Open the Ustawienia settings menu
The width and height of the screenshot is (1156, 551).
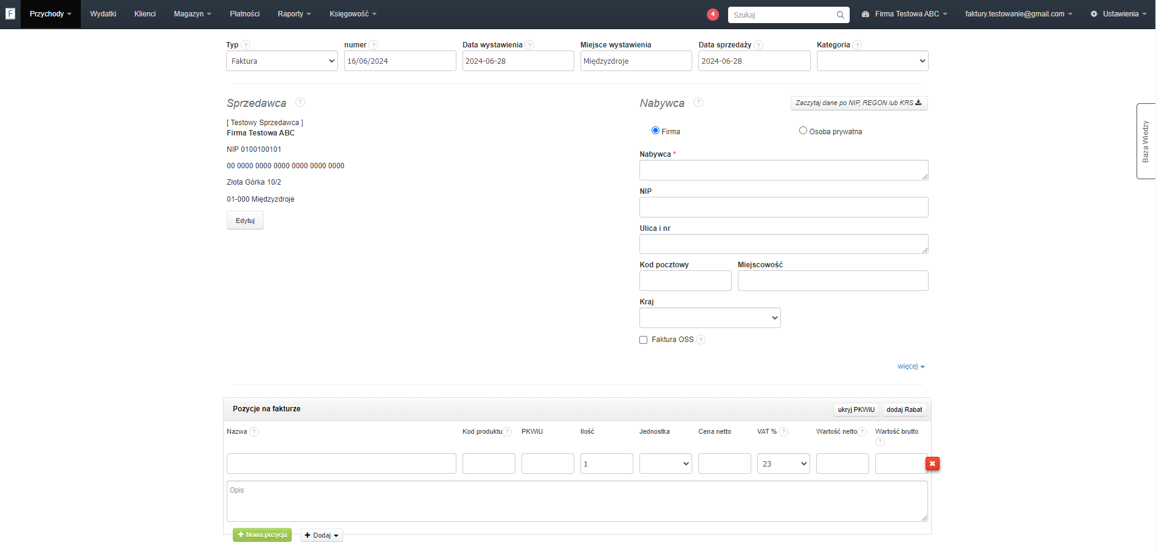point(1118,14)
